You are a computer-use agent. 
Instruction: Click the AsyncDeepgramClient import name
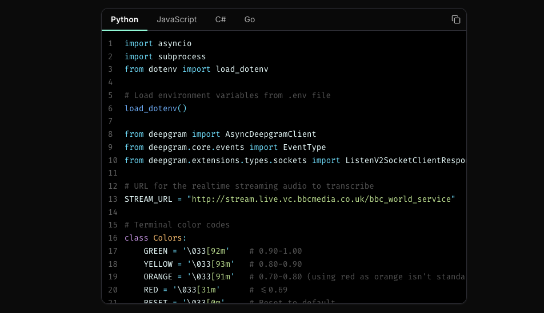[x=270, y=134]
